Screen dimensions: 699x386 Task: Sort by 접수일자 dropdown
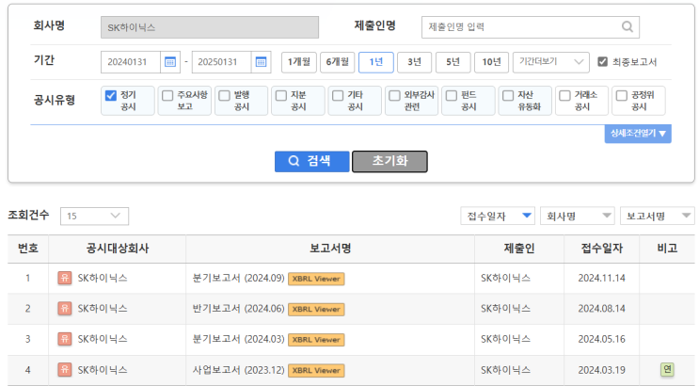click(497, 216)
